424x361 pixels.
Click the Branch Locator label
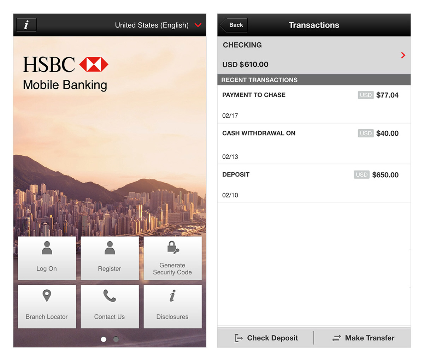[47, 317]
